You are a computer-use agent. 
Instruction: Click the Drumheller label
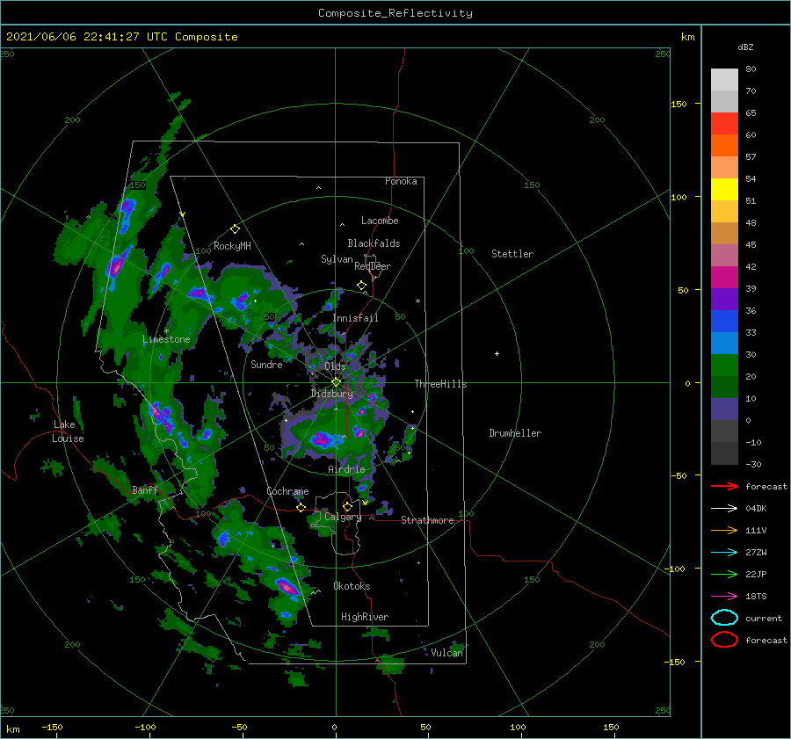point(515,433)
